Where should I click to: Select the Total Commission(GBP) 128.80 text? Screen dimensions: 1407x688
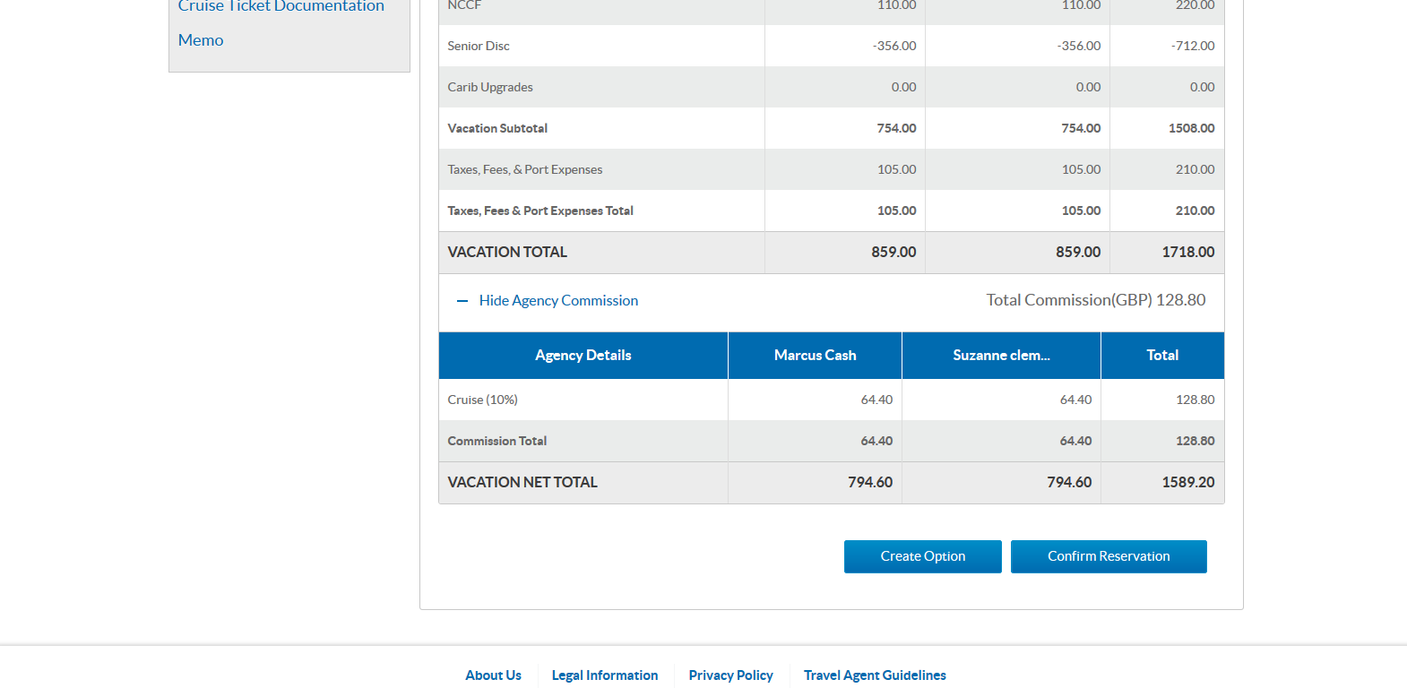point(1096,300)
